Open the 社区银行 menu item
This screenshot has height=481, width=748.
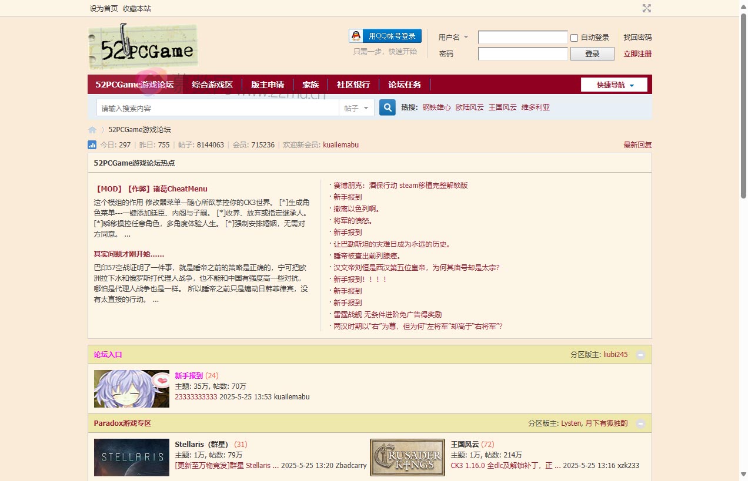pyautogui.click(x=353, y=84)
